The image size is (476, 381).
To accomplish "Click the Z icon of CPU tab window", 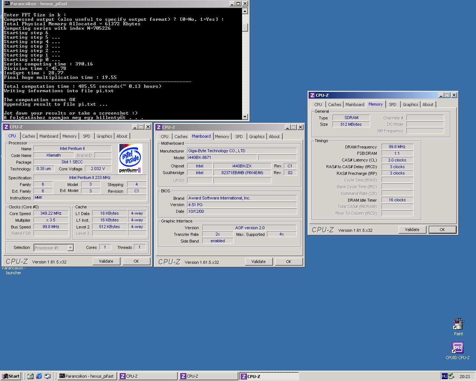I will [6, 127].
